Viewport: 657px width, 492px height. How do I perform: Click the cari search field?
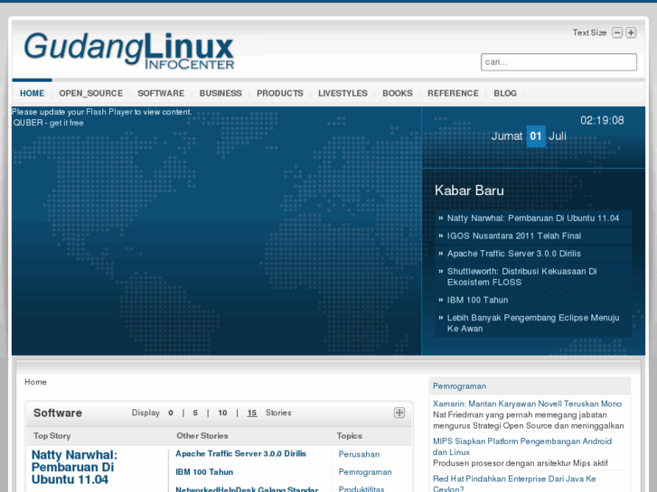click(558, 62)
